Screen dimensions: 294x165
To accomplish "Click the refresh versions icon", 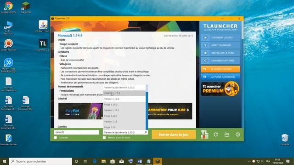I will tap(215, 134).
